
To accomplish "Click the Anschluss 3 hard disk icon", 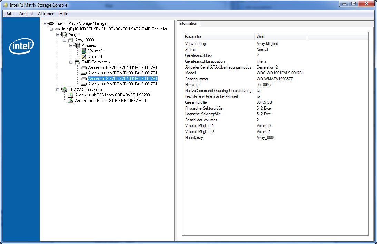I will pyautogui.click(x=84, y=84).
